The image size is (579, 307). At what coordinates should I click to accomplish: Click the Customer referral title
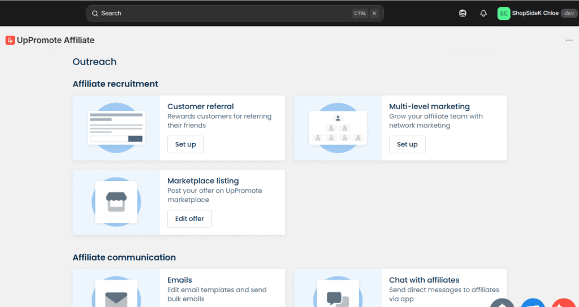(x=201, y=106)
